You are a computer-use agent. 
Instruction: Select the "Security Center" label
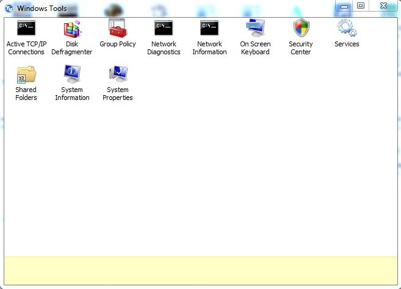click(x=301, y=48)
